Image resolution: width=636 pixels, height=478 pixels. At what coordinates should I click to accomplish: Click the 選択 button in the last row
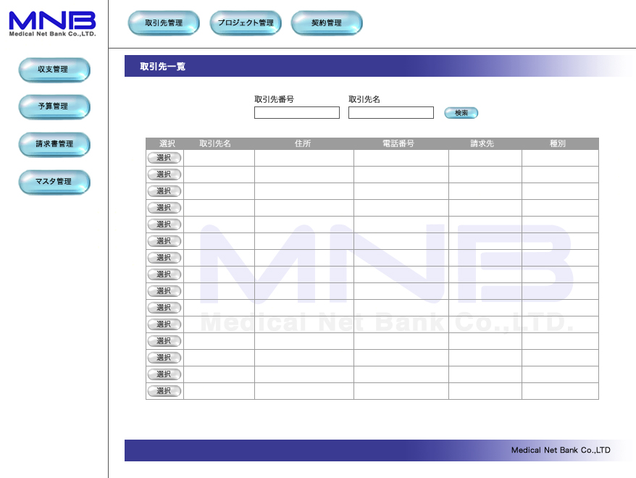click(x=164, y=391)
